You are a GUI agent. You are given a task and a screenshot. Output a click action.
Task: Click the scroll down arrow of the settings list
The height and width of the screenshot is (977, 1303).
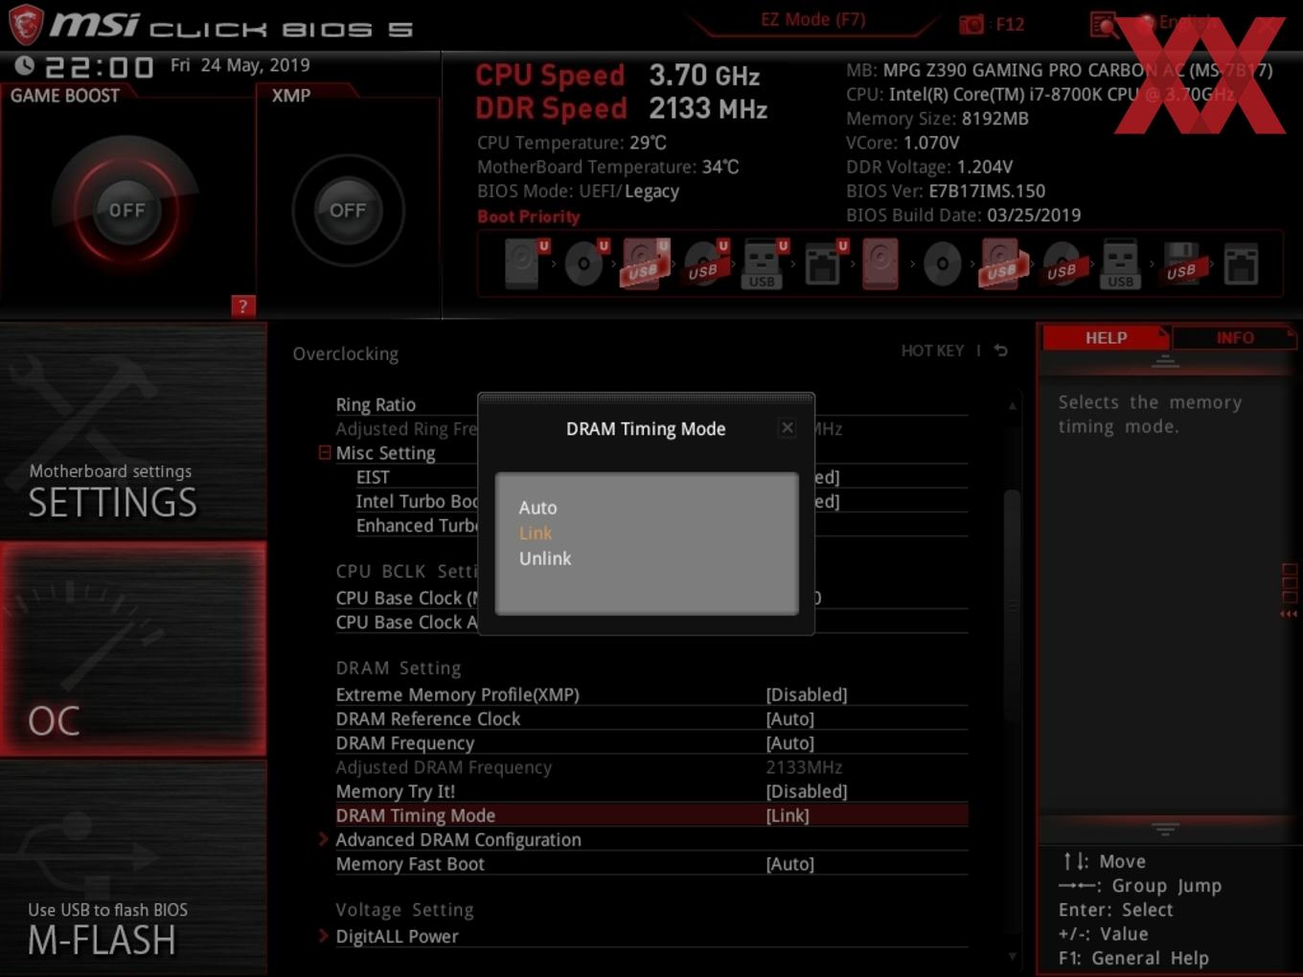pyautogui.click(x=1013, y=956)
